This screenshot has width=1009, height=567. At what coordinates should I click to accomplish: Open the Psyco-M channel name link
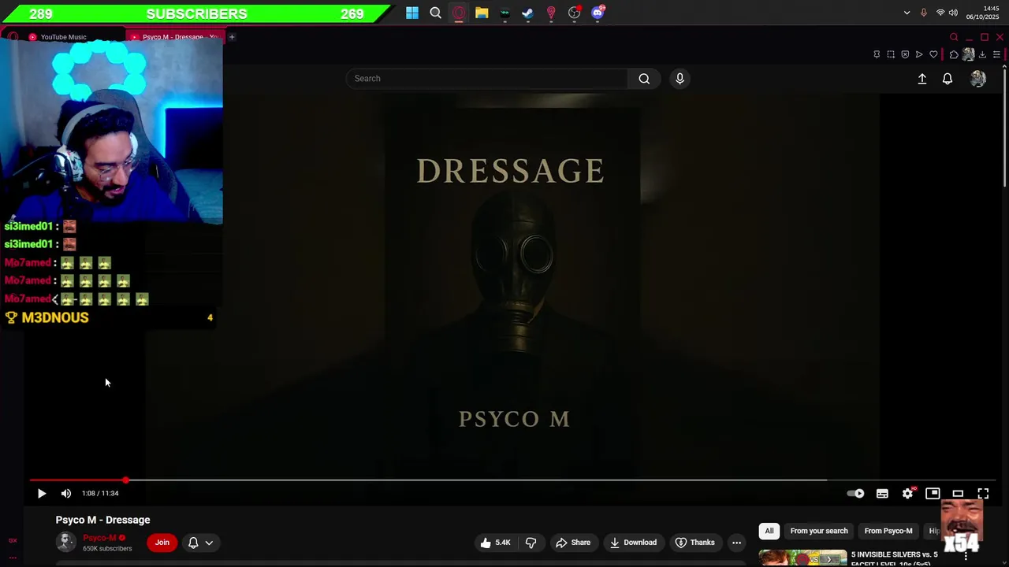click(99, 538)
